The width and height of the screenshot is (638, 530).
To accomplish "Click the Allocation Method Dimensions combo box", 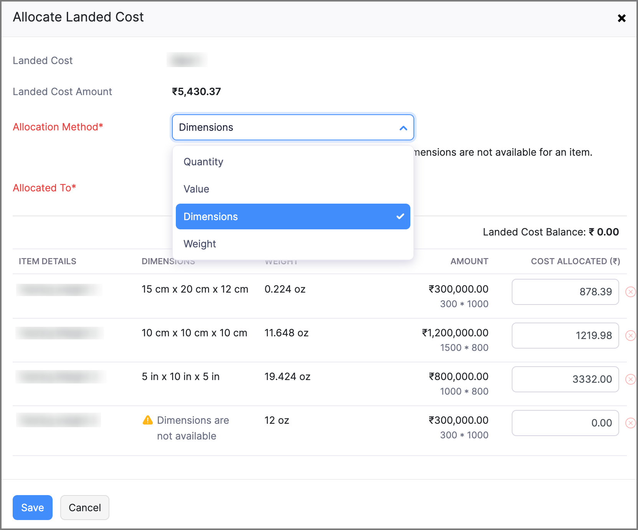I will 284,127.
